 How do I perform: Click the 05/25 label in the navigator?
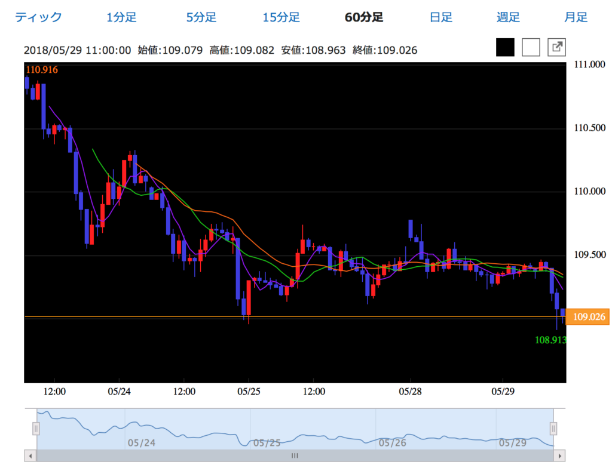[x=267, y=443]
